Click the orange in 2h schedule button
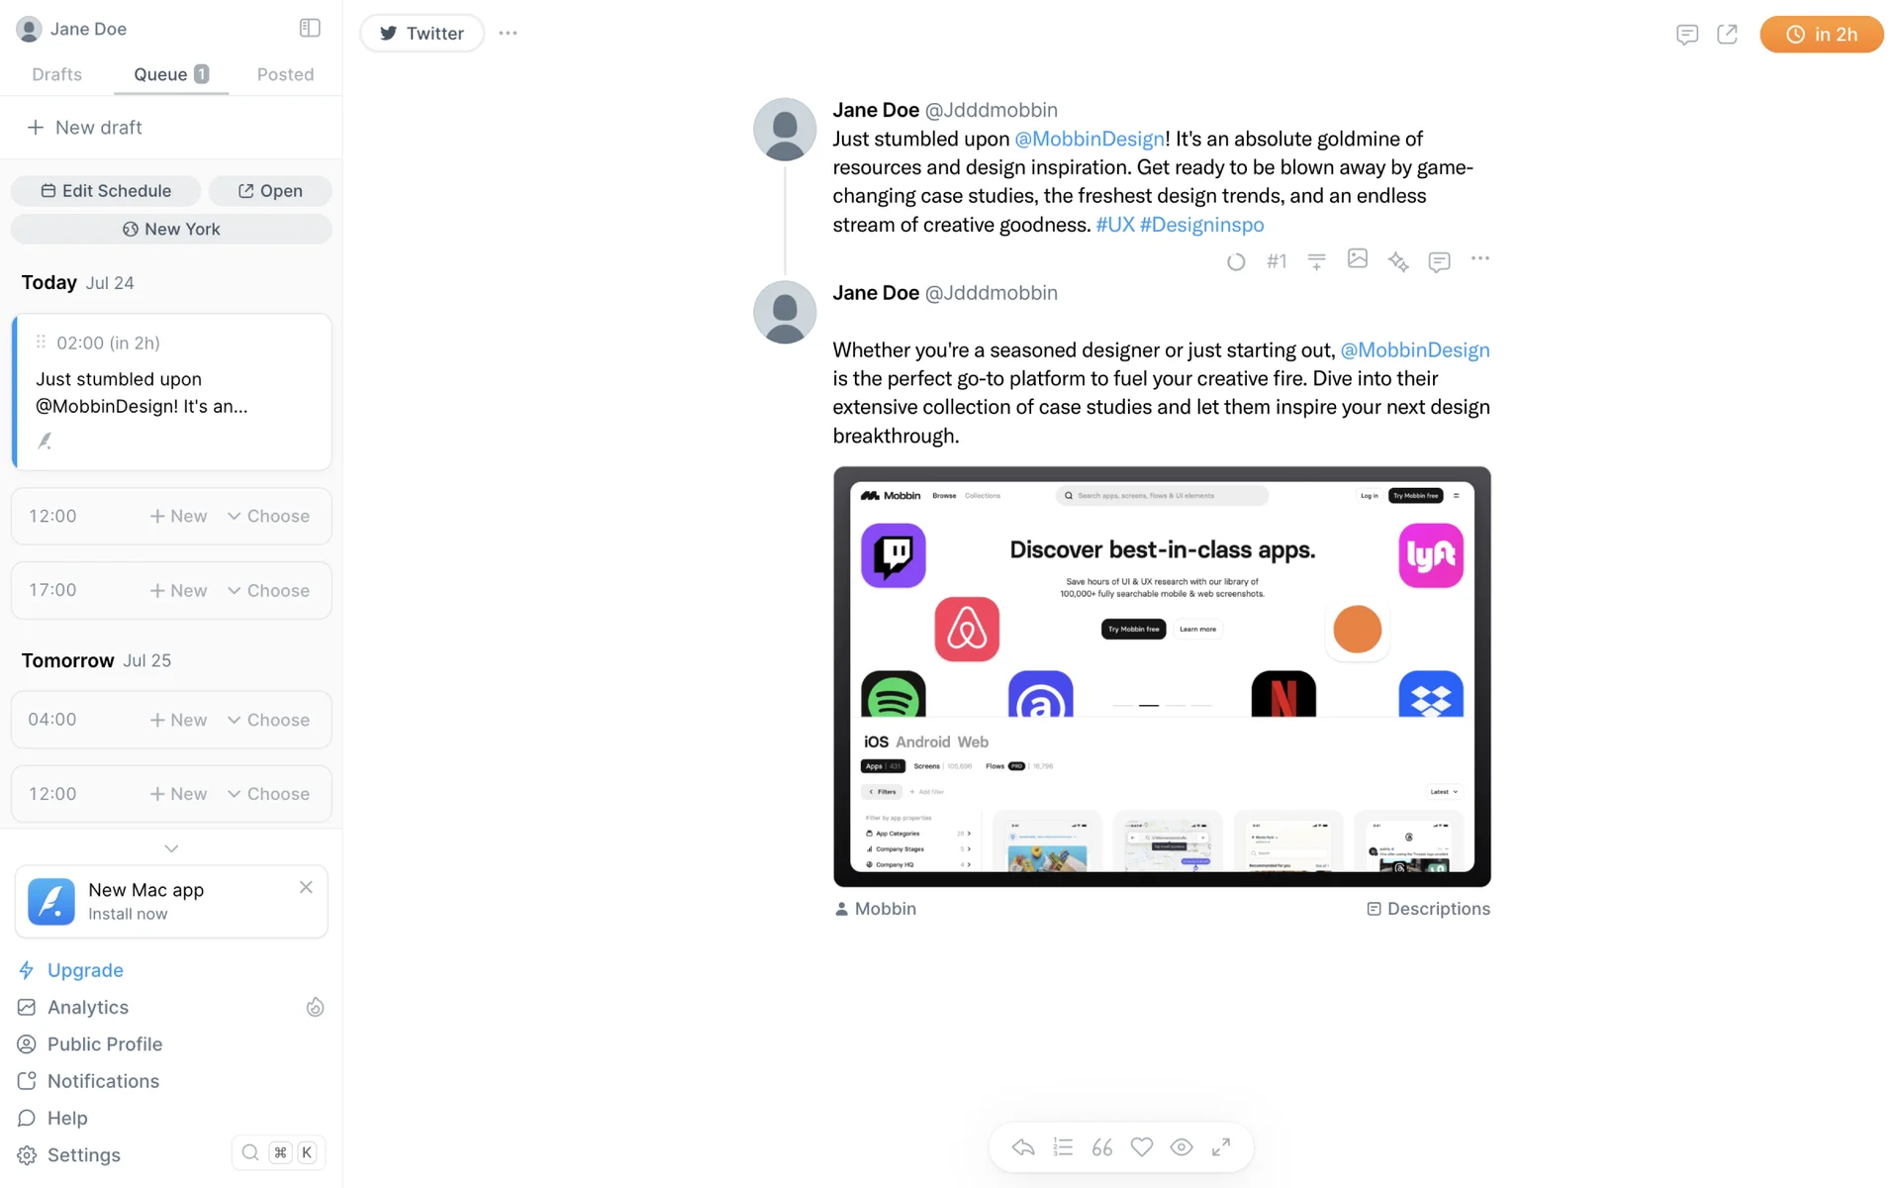 click(1821, 35)
